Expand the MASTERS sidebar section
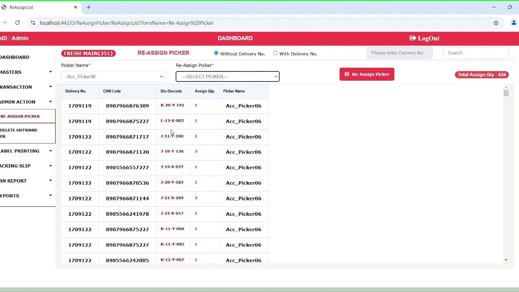This screenshot has height=292, width=519. tap(15, 72)
